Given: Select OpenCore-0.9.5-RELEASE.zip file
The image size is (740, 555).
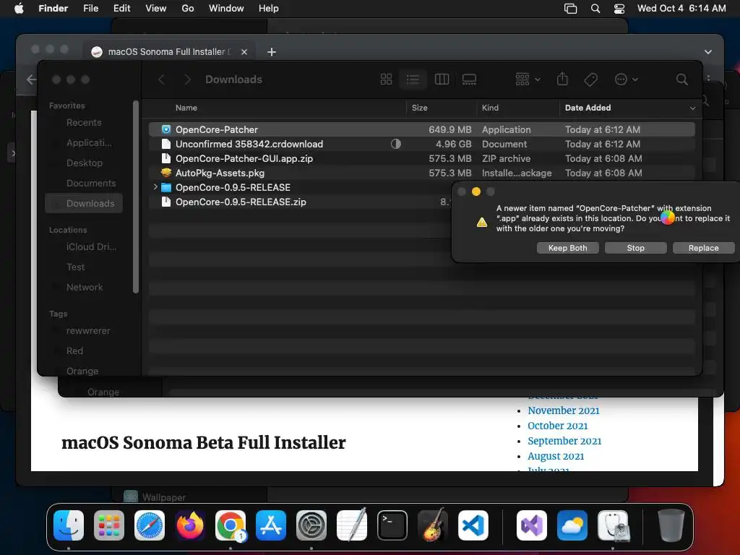Looking at the screenshot, I should coord(300,202).
